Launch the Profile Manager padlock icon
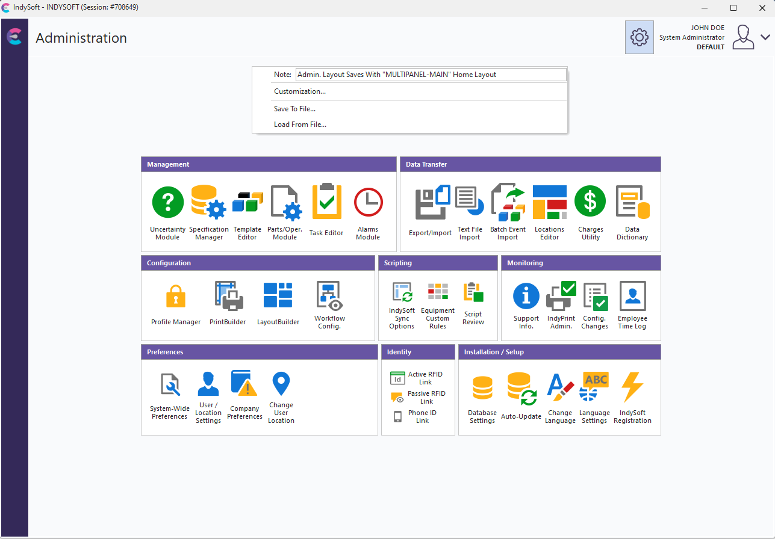 [x=175, y=296]
